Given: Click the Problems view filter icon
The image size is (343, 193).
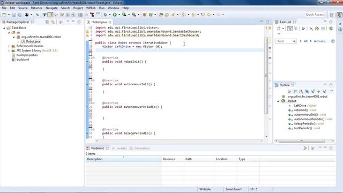Looking at the screenshot, I should [x=305, y=148].
